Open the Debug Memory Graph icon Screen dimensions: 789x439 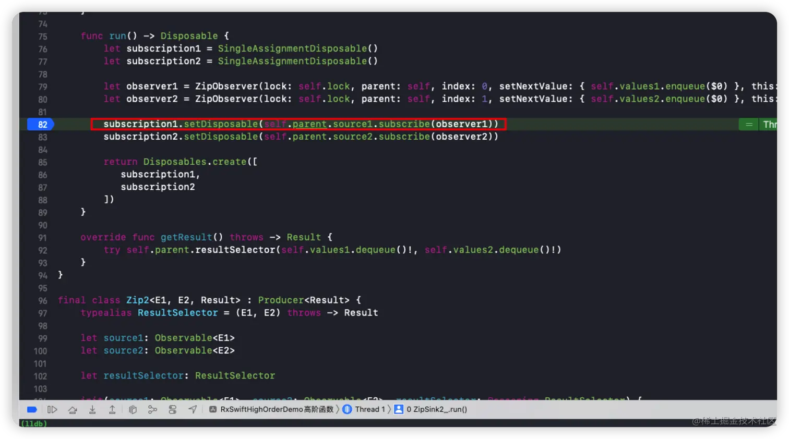pyautogui.click(x=152, y=410)
